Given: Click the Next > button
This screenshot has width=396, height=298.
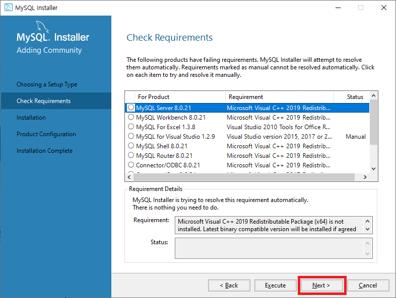Looking at the screenshot, I should pos(321,285).
